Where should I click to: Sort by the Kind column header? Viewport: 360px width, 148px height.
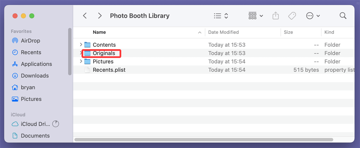point(329,32)
